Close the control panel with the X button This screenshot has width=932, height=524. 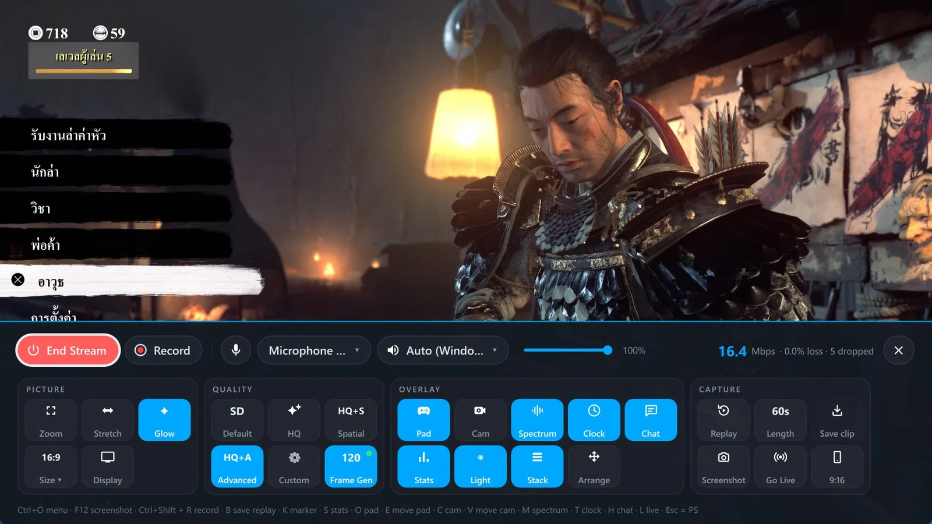point(899,350)
